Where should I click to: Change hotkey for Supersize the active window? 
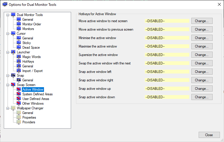(202, 55)
